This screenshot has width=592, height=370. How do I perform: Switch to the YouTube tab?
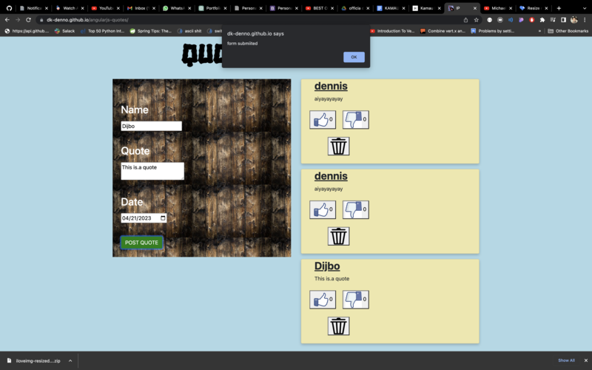pos(105,7)
